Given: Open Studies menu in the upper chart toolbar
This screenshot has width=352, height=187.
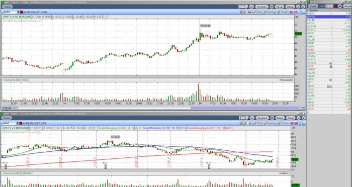Looking at the screenshot, I should tap(283, 12).
